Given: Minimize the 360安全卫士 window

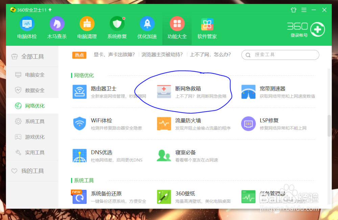Looking at the screenshot, I should coord(314,10).
